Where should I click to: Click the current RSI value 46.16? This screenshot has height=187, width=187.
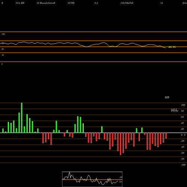click(172, 47)
